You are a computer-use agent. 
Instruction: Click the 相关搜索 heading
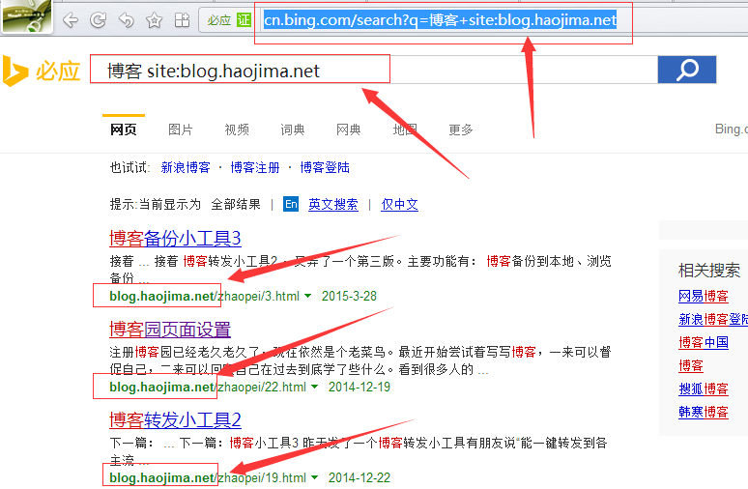tap(709, 270)
